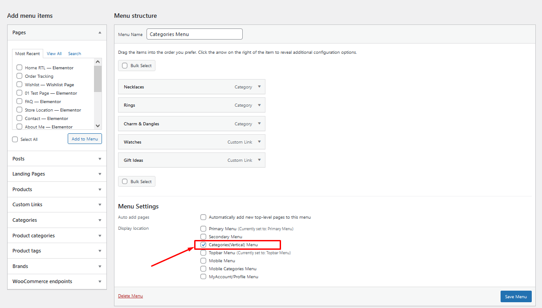Click the Menu Name text field
The width and height of the screenshot is (542, 308).
[x=194, y=34]
